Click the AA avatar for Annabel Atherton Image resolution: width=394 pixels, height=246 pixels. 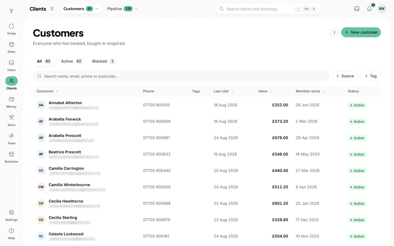41,105
